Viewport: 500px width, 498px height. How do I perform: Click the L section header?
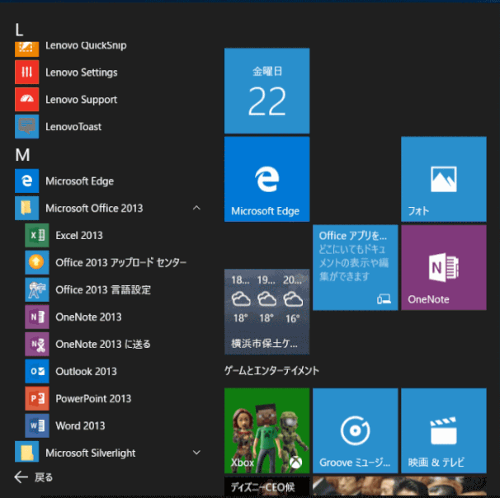click(x=20, y=30)
